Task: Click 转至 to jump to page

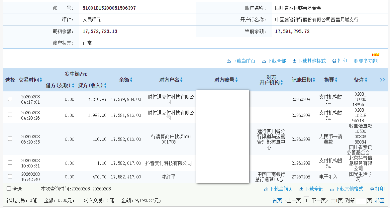Action: coord(380,200)
